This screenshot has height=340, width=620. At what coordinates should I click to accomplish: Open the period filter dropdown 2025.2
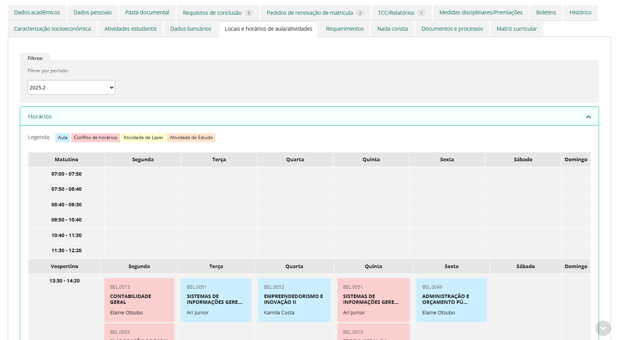71,87
